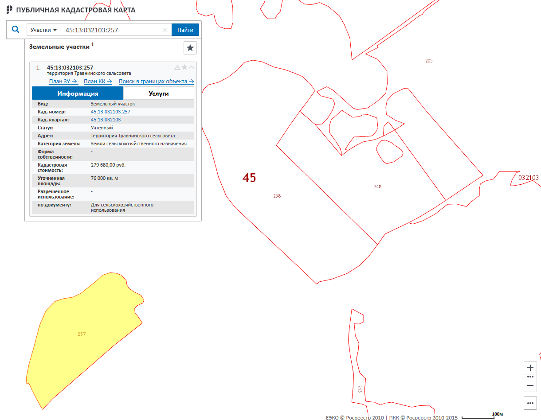
Task: Click Поиск в границах объекта link
Action: 156,82
